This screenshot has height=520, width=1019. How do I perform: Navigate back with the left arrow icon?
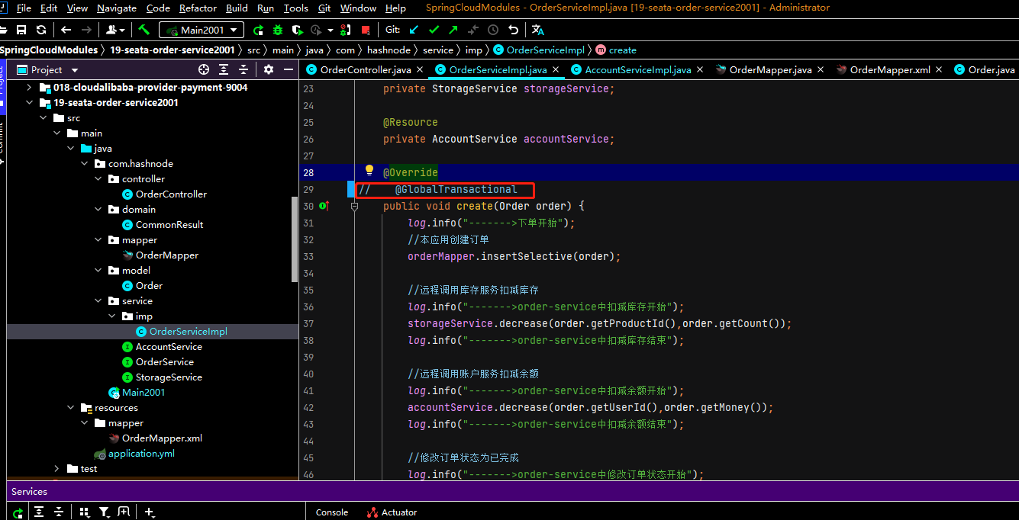(66, 30)
